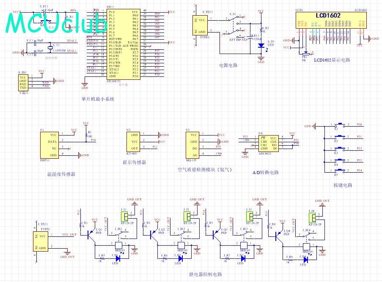Select the J_Q1 PNP transistor
This screenshot has height=282, width=382.
91,236
